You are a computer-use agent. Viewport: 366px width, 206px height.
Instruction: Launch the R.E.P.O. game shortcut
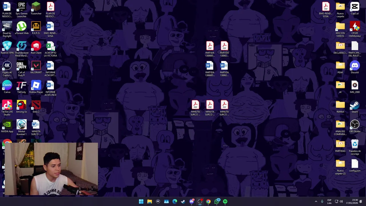click(36, 28)
